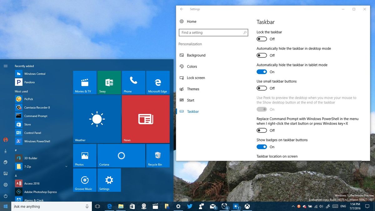Screen dimensions: 375x211
Task: Click the 'Find a setting' search field
Action: 213,32
